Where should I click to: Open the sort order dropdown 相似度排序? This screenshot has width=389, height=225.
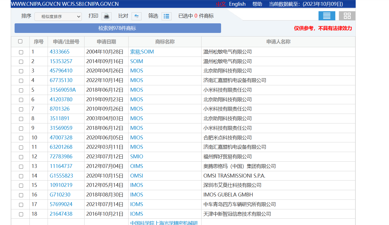click(x=58, y=16)
